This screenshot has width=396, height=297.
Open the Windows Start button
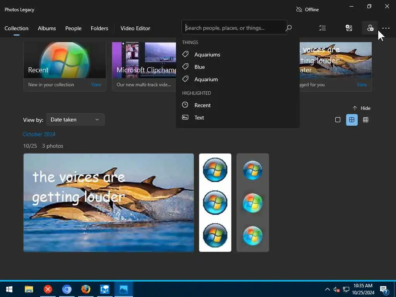pos(9,289)
